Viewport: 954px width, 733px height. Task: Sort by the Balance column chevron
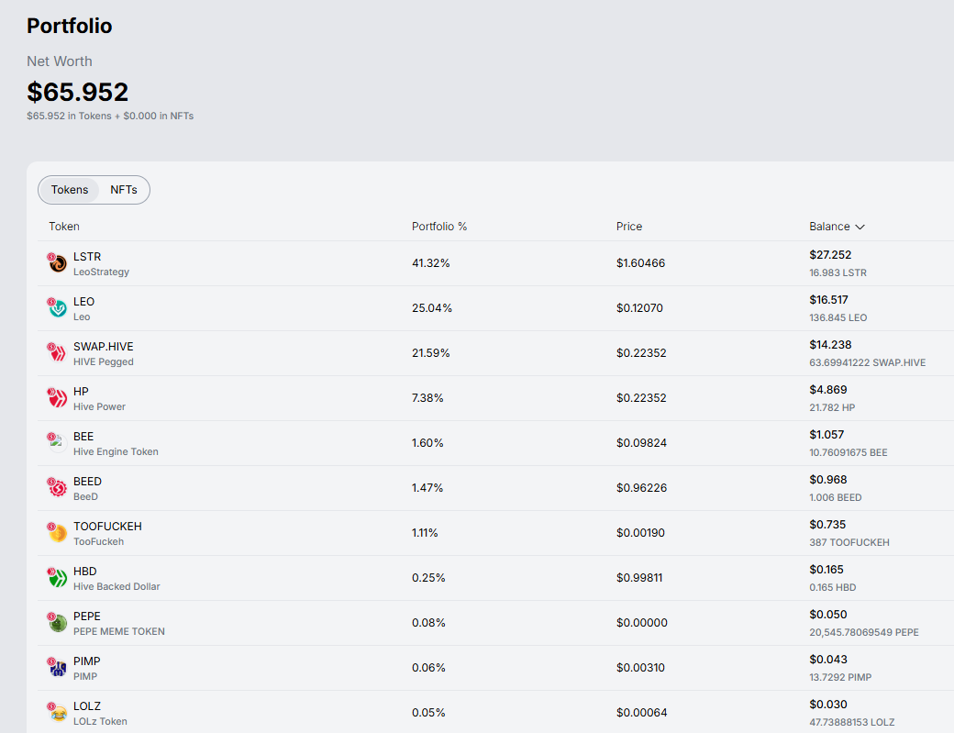coord(860,227)
